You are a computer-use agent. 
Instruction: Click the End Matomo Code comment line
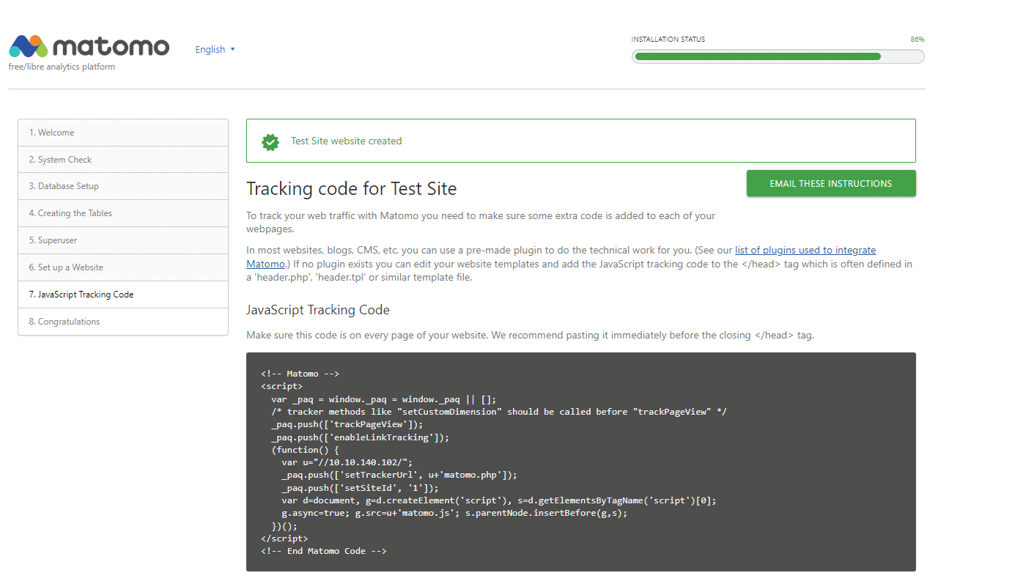pyautogui.click(x=323, y=551)
